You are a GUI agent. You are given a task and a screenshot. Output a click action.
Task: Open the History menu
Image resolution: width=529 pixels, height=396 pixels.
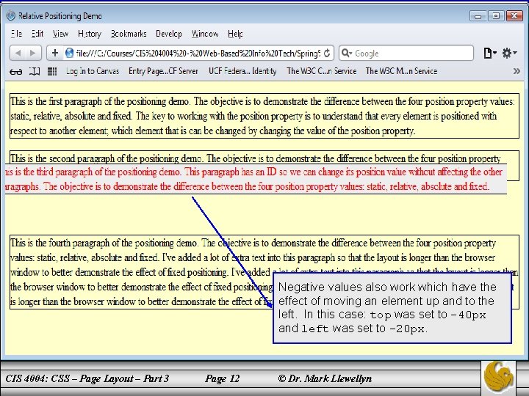tap(90, 34)
